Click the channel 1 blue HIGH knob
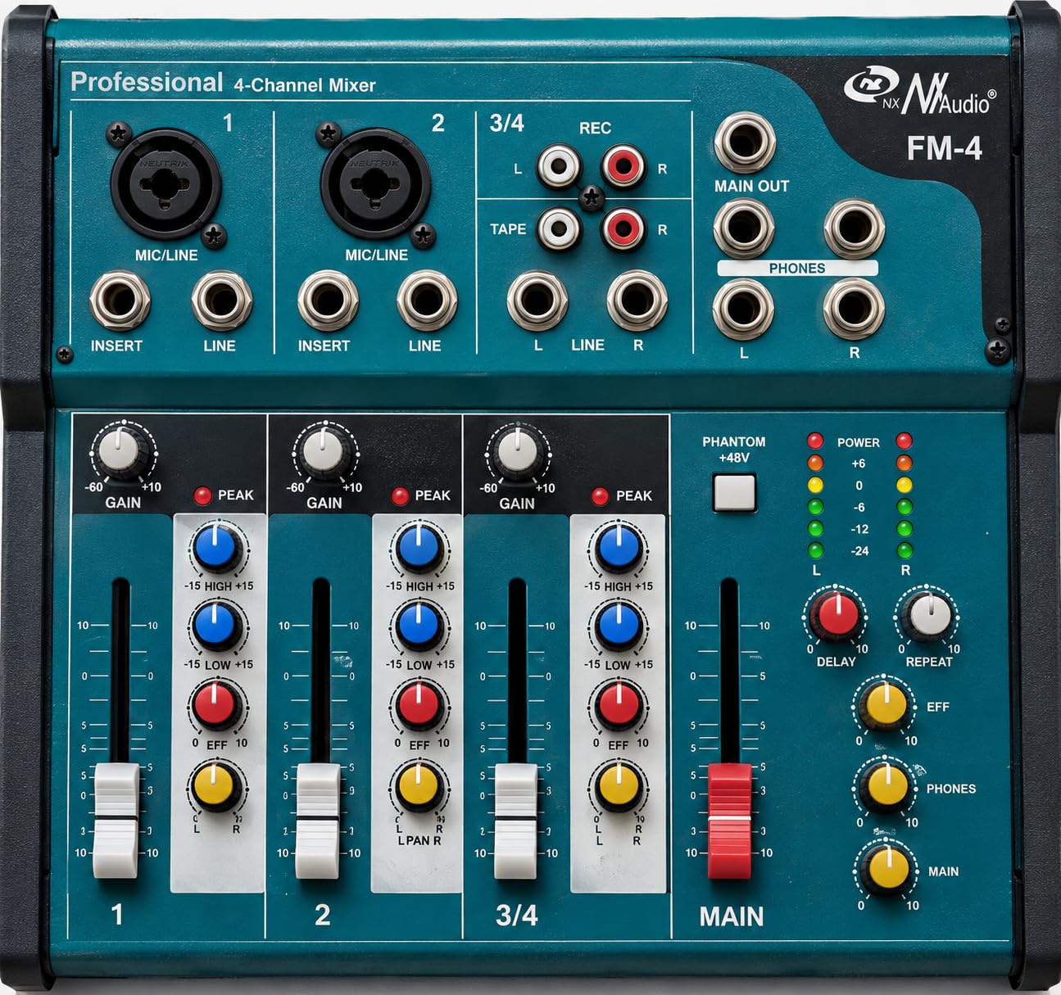This screenshot has height=995, width=1061. click(x=216, y=547)
